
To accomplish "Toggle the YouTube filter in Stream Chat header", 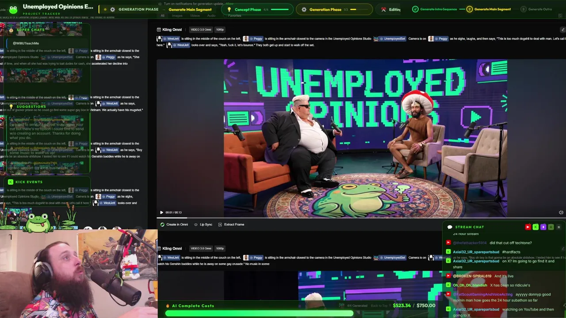I will tap(528, 227).
